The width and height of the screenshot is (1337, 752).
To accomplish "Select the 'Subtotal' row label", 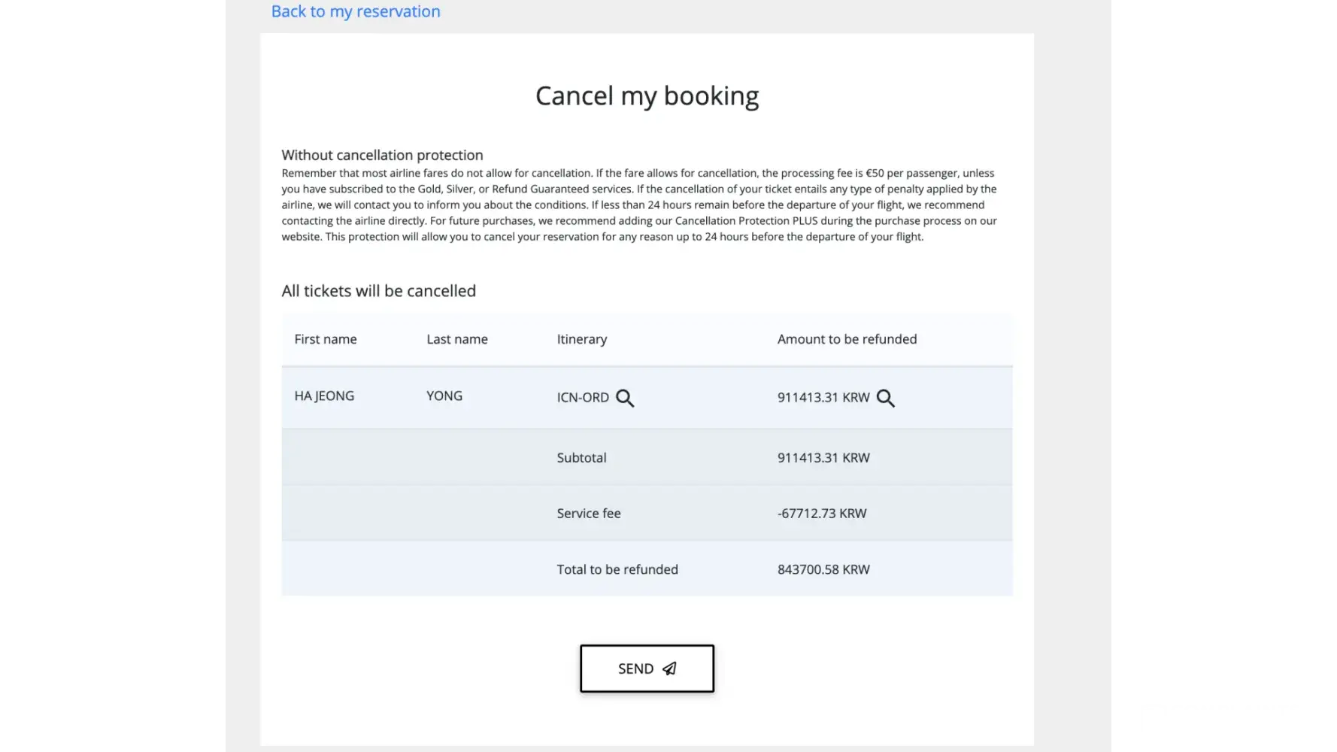I will (581, 458).
